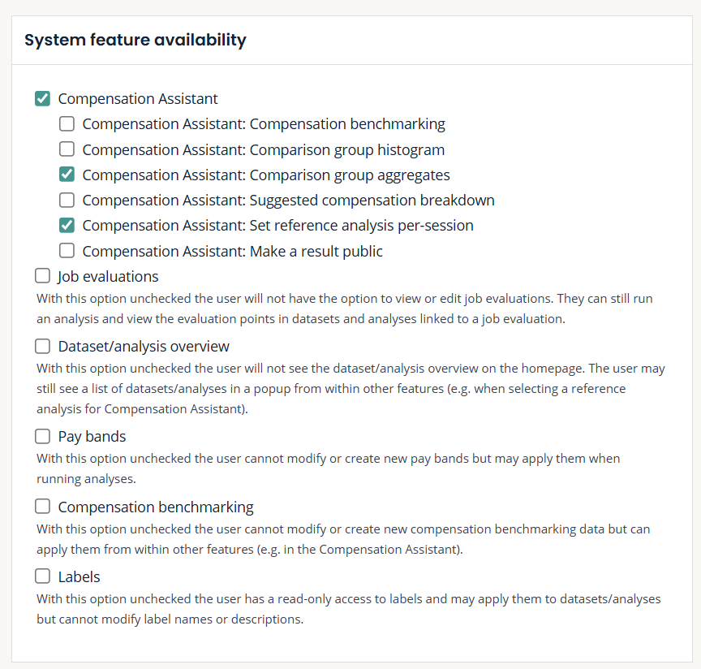701x669 pixels.
Task: Uncheck the main Compensation Assistant checkbox
Action: pyautogui.click(x=43, y=99)
